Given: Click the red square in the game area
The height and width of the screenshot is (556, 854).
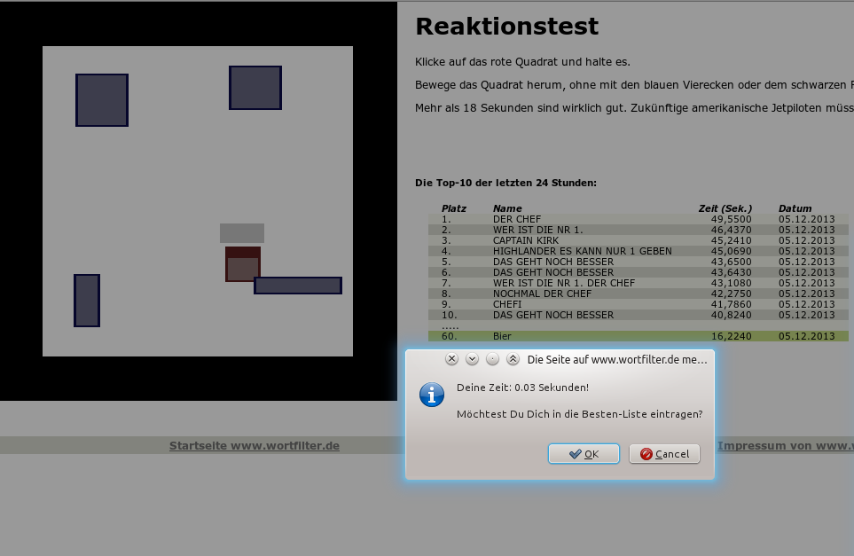Looking at the screenshot, I should [x=242, y=264].
